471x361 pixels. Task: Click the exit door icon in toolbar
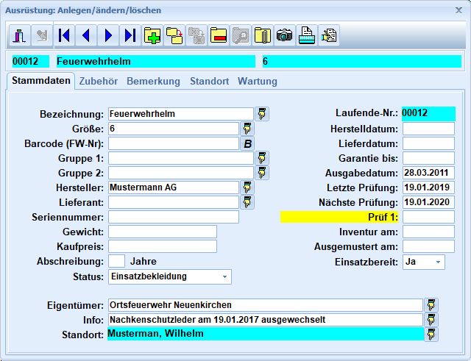coord(20,36)
